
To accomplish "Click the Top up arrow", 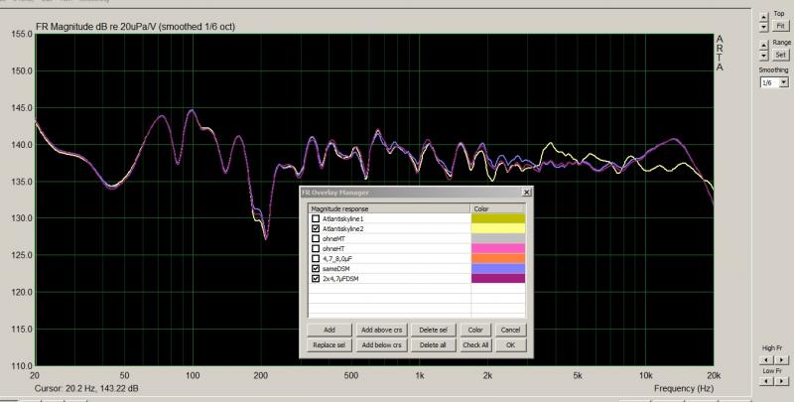I will coord(763,15).
